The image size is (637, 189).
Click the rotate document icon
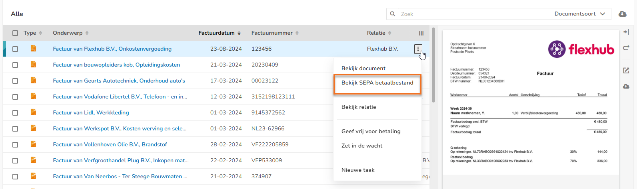coord(626,48)
